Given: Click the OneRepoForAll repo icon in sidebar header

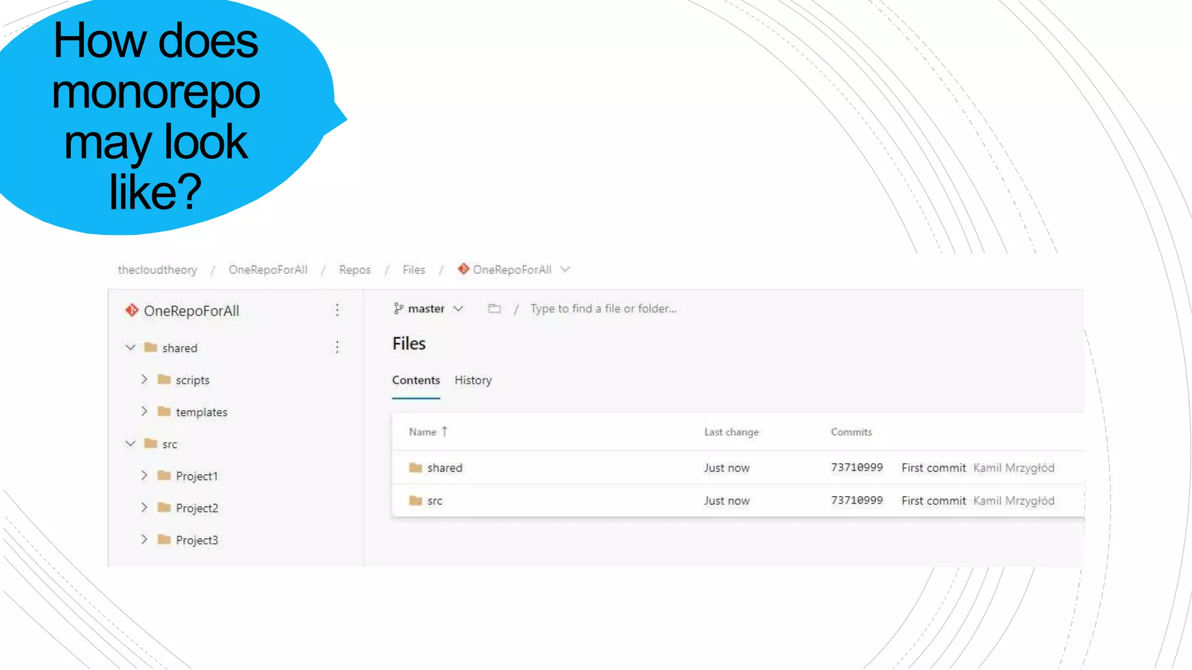Looking at the screenshot, I should [132, 311].
